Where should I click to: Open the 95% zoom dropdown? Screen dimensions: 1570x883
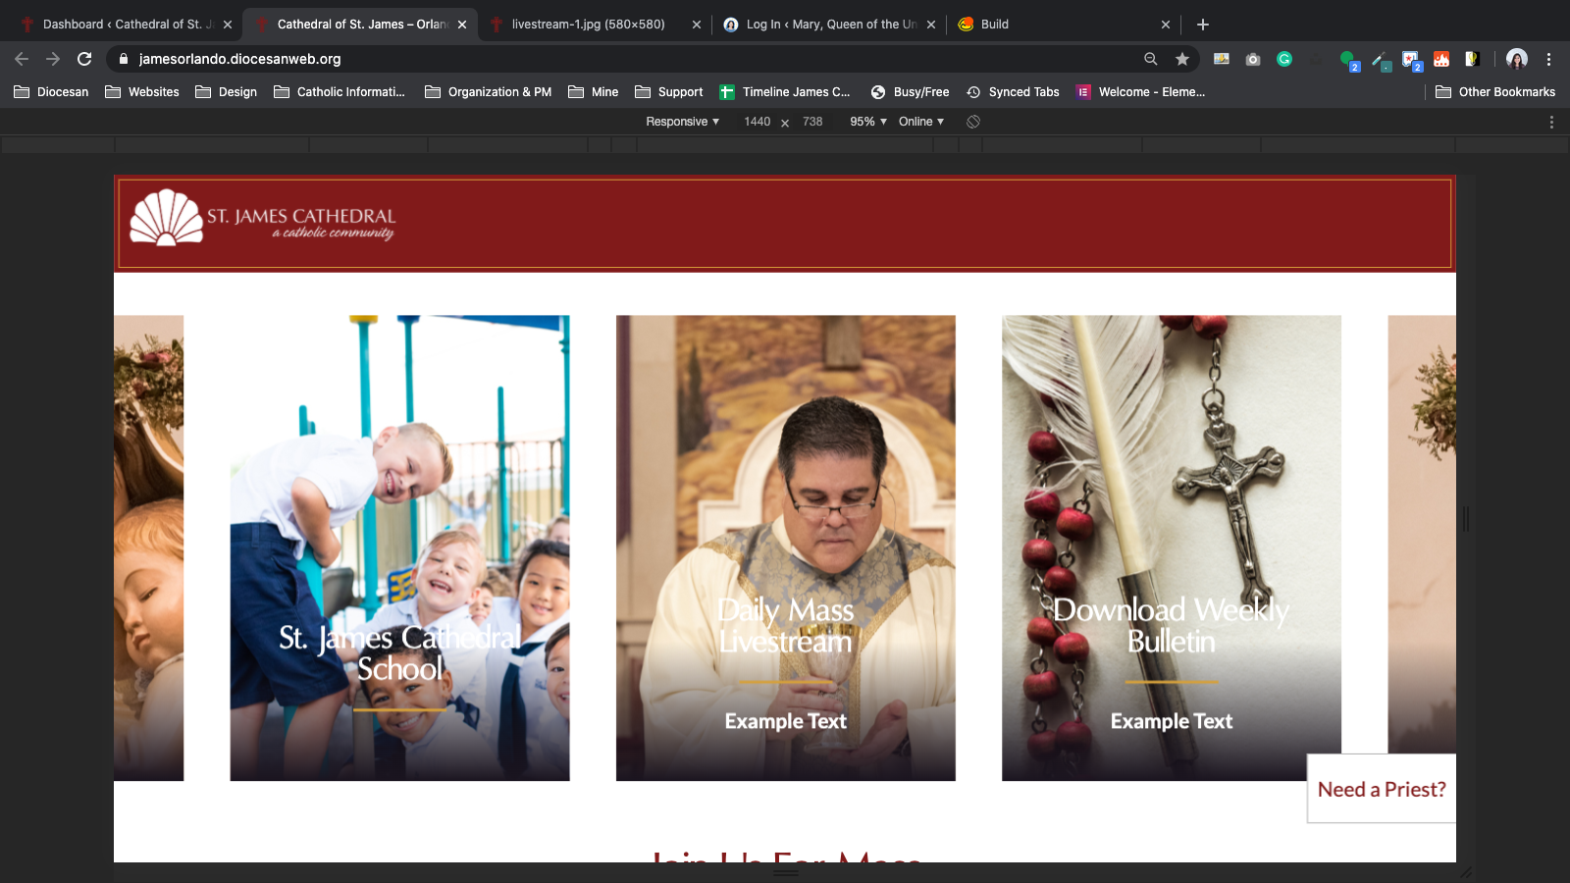tap(867, 122)
